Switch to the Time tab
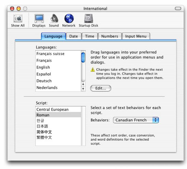The image size is (187, 169). point(89,36)
